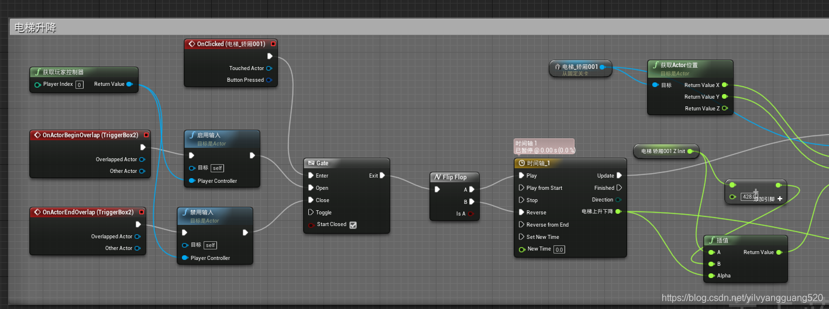829x309 pixels.
Task: Select the 启用输入 node title
Action: pos(209,136)
